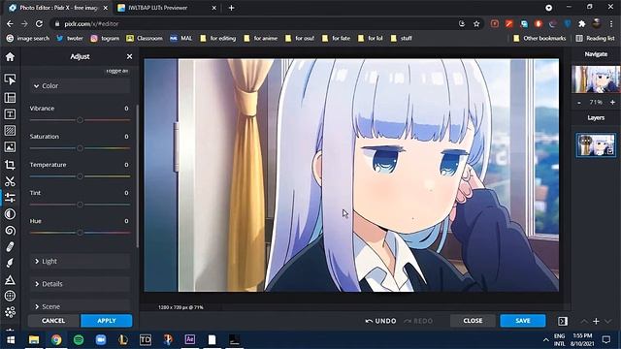Click the Navigate preview thumbnail

click(596, 79)
